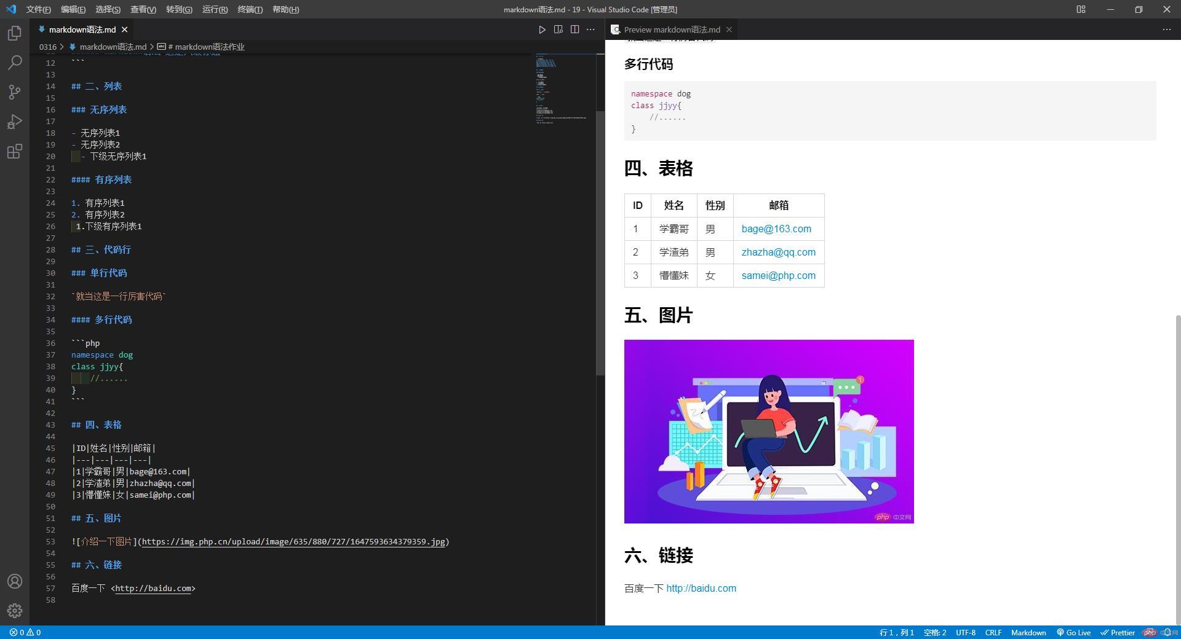Click the preview pane scrollbar thumb
Image resolution: width=1181 pixels, height=639 pixels.
[1178, 470]
